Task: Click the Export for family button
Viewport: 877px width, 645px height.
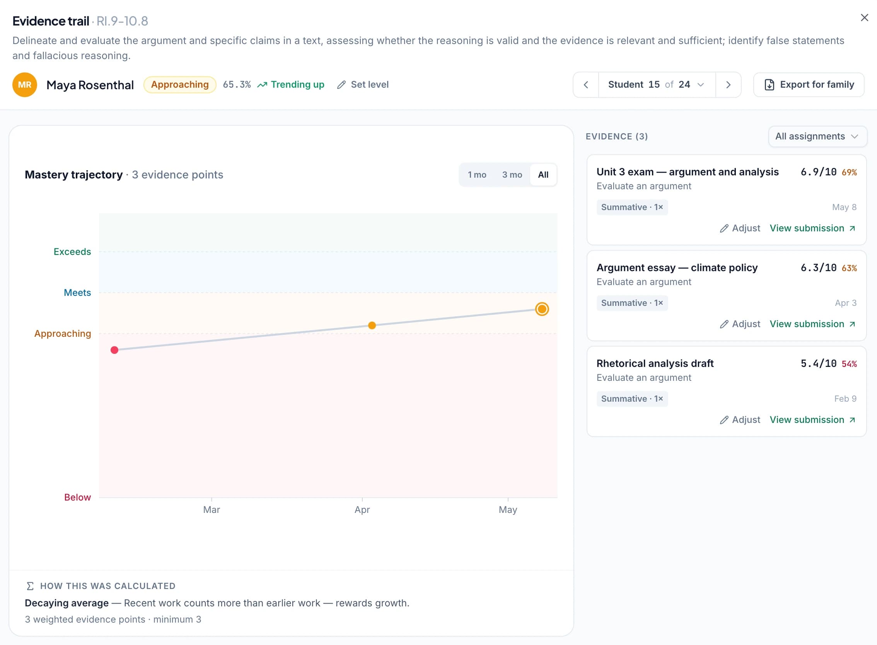Action: (x=808, y=85)
